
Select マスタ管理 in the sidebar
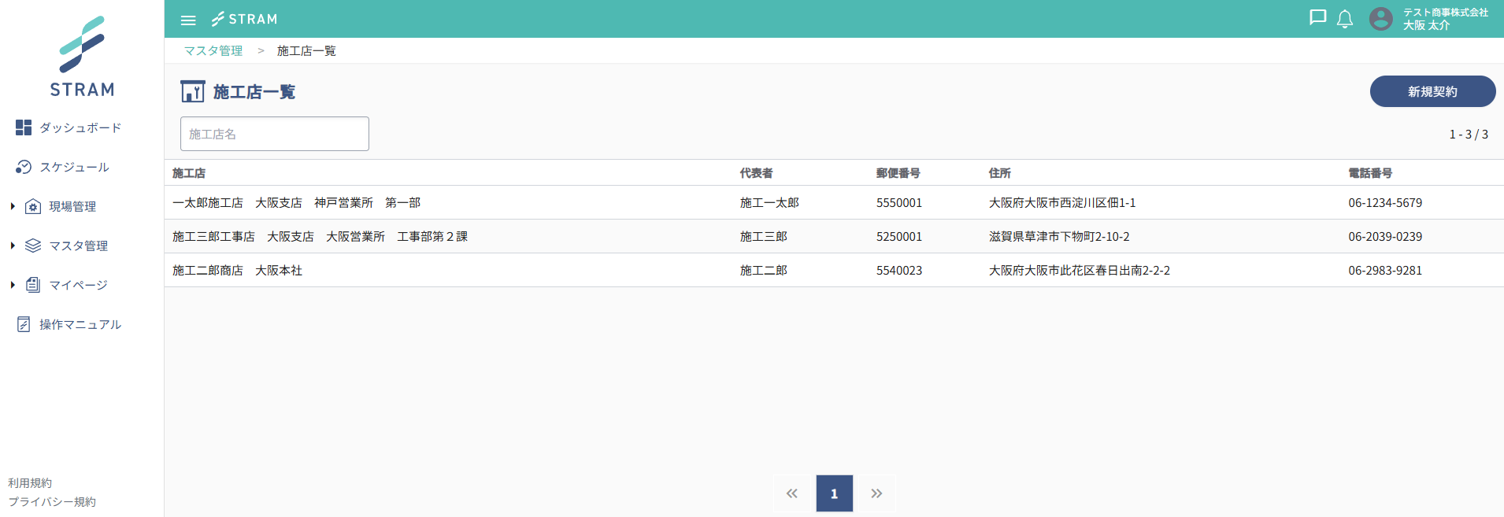(79, 246)
